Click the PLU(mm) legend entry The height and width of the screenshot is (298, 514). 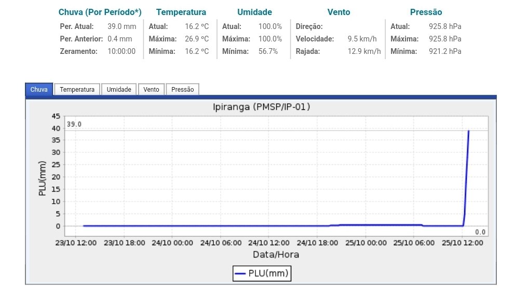268,273
